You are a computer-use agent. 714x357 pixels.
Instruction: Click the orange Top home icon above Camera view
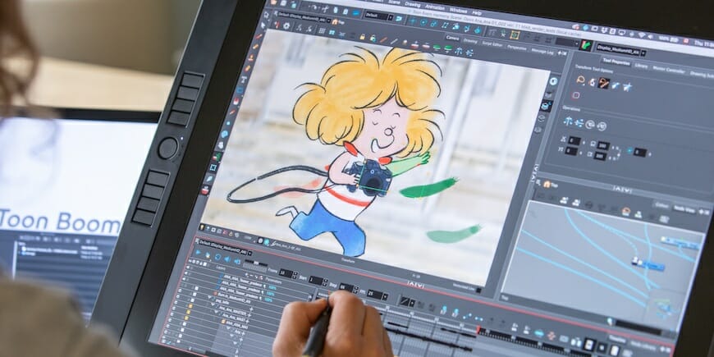click(335, 21)
